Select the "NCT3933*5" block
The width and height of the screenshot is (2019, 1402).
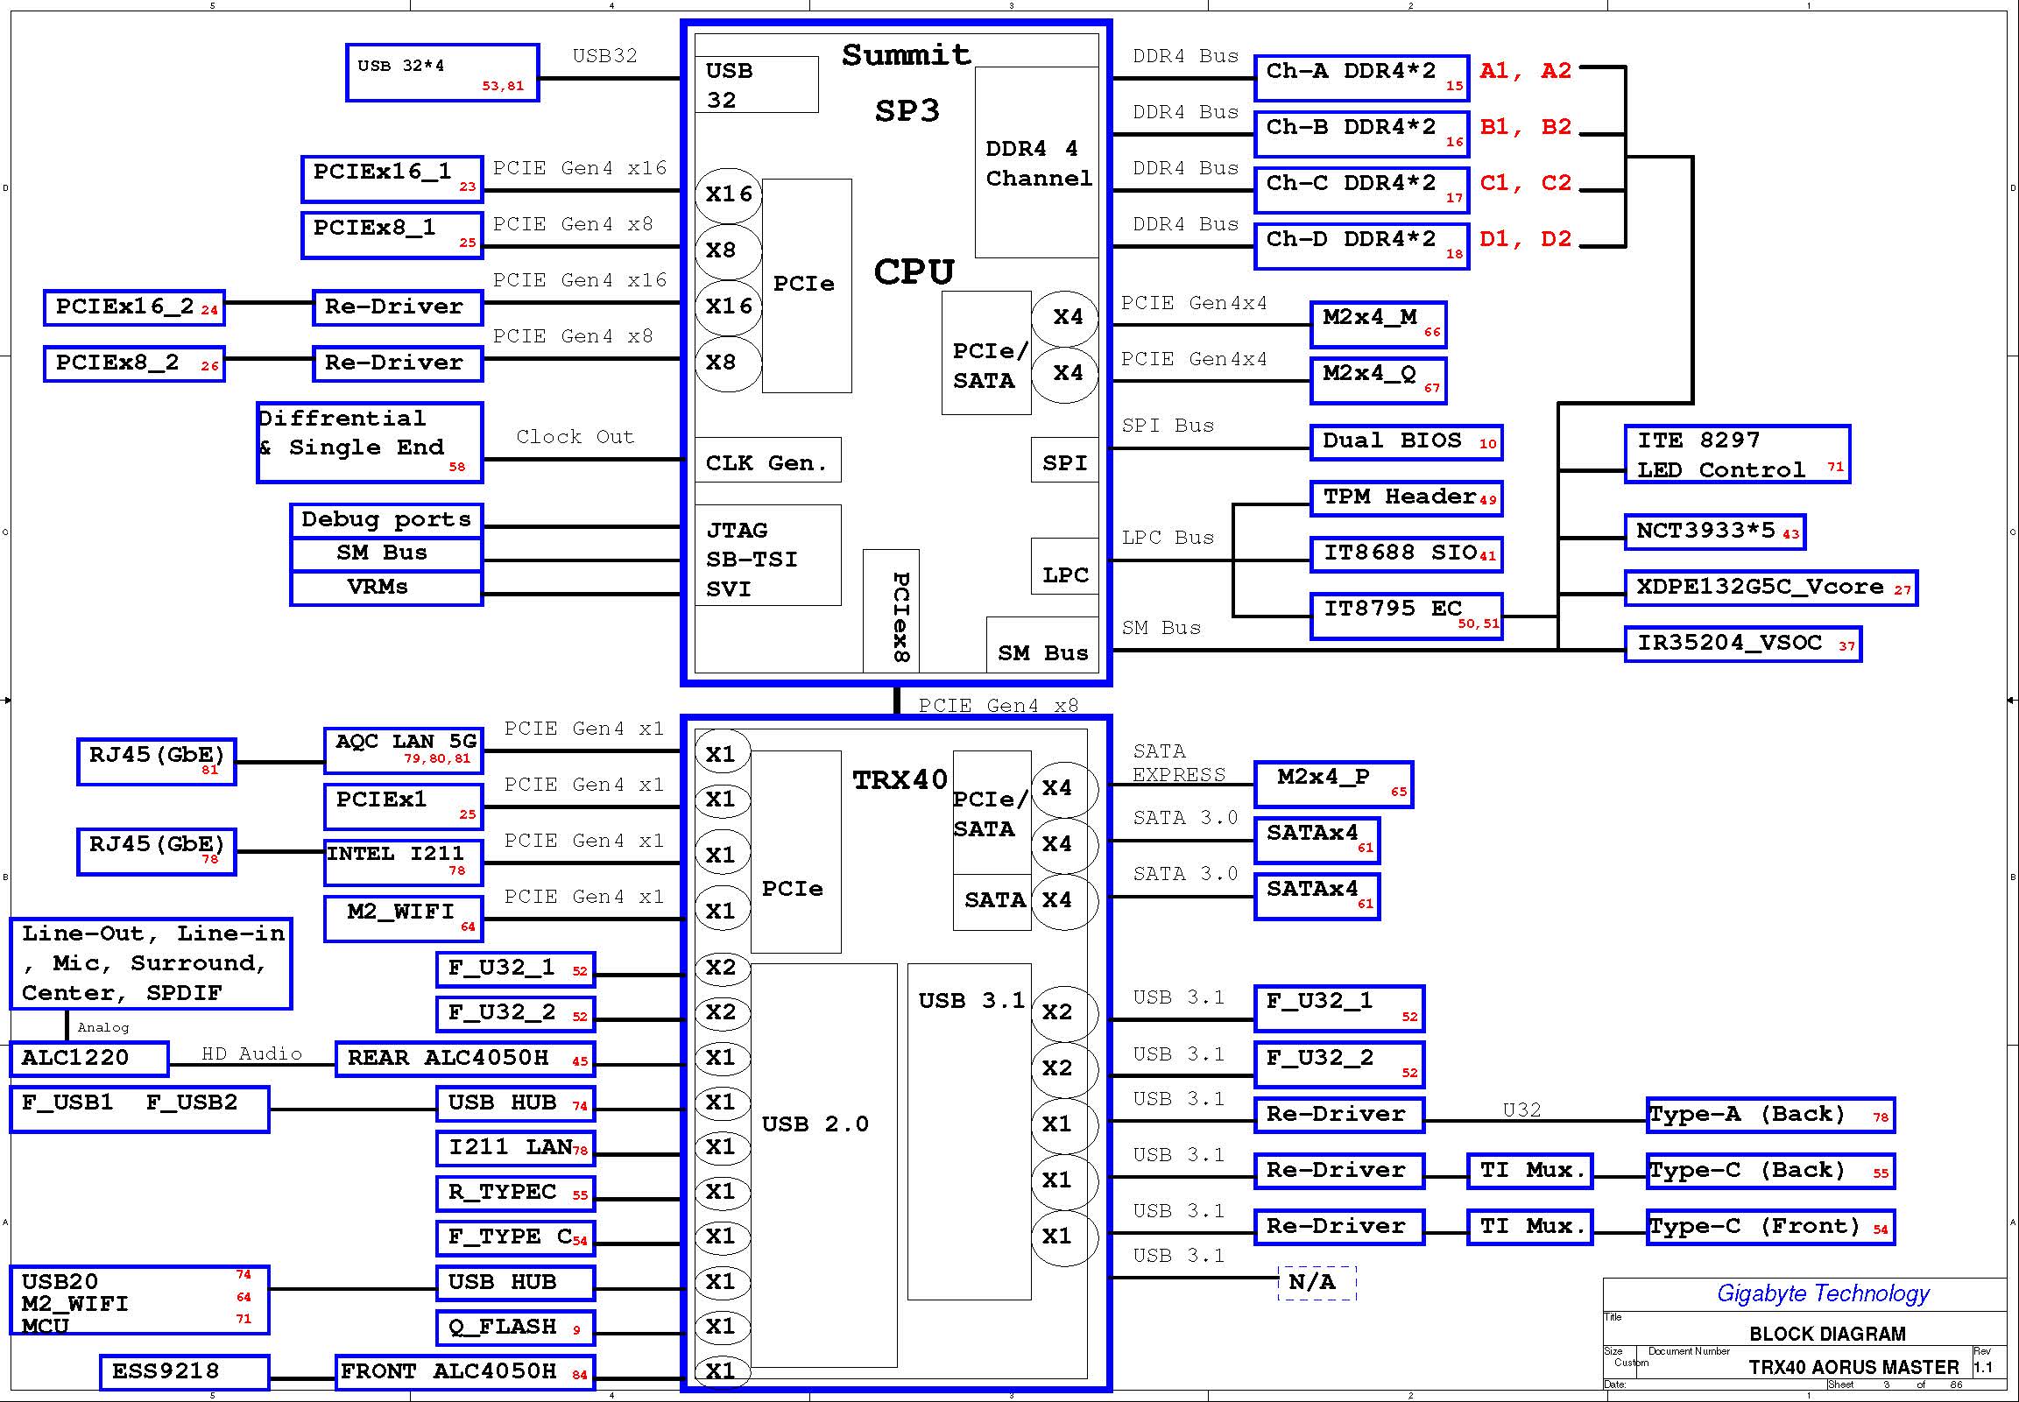[x=1715, y=532]
